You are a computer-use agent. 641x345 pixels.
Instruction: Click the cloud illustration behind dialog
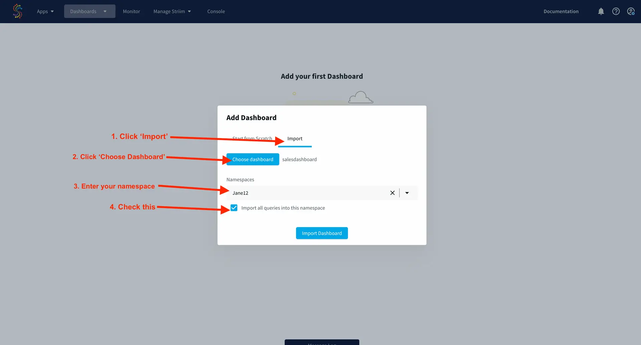click(x=361, y=97)
